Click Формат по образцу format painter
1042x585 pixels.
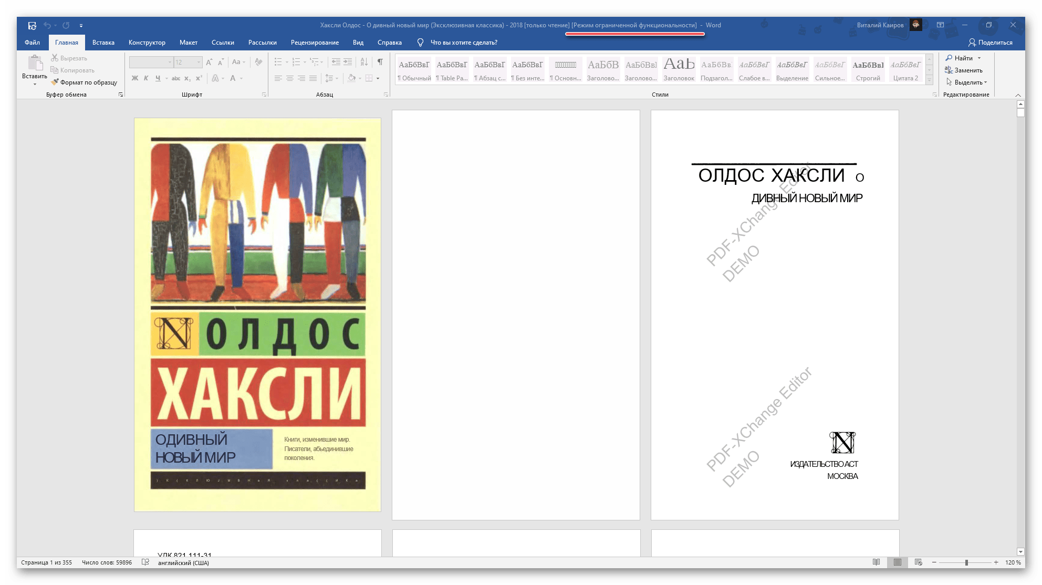coord(84,82)
